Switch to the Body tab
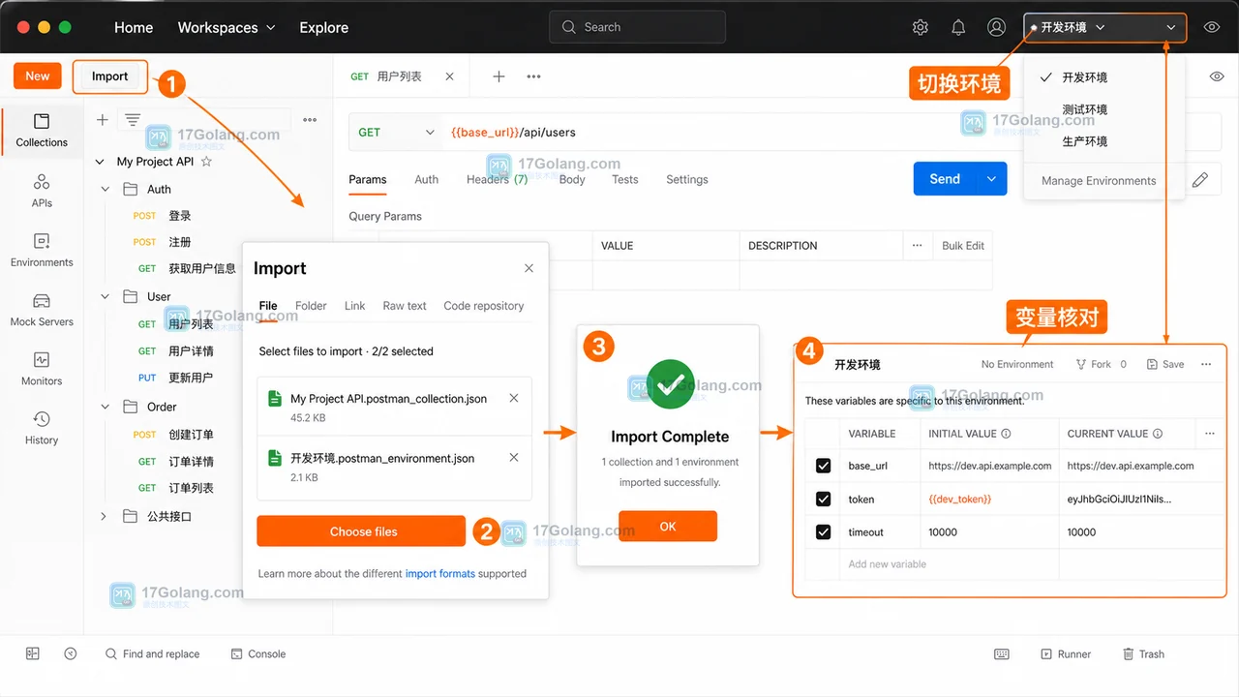The width and height of the screenshot is (1239, 697). click(572, 179)
